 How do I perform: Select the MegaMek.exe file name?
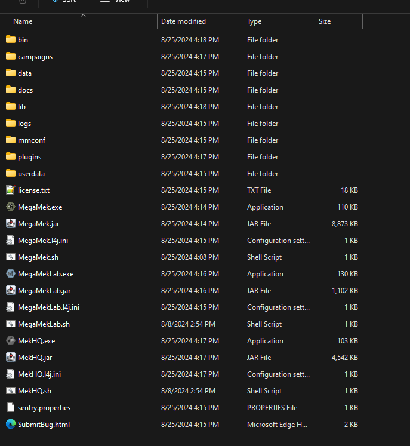click(40, 207)
